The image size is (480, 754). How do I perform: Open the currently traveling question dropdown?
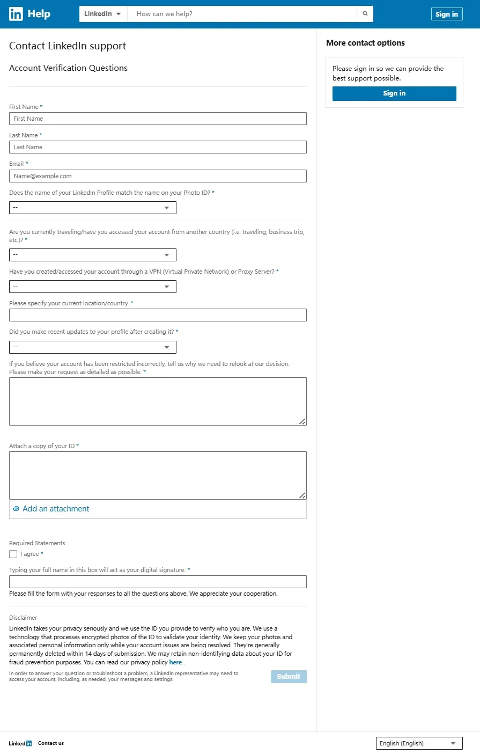pyautogui.click(x=93, y=255)
